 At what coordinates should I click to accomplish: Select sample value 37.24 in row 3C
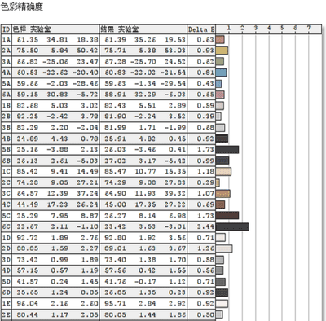click(x=87, y=194)
